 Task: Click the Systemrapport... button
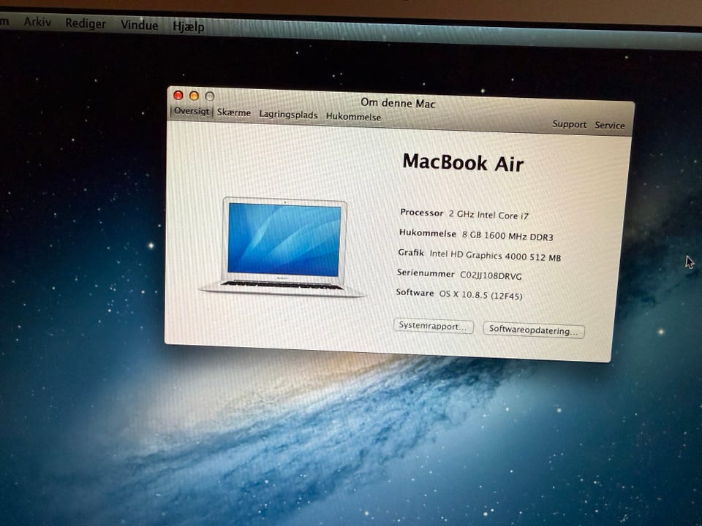pos(434,326)
